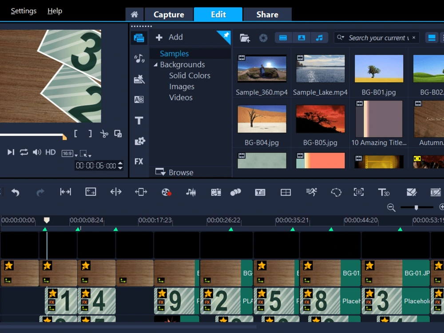This screenshot has height=333, width=444.
Task: Click the Undo button
Action: tap(15, 192)
